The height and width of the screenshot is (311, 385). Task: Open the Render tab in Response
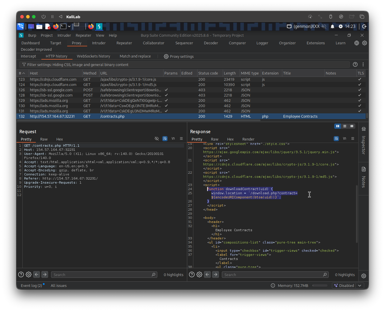click(248, 139)
